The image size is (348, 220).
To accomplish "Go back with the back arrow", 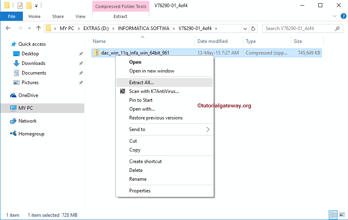I will tap(8, 28).
